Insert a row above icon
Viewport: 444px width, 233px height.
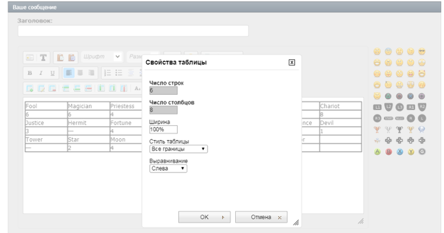click(x=66, y=89)
